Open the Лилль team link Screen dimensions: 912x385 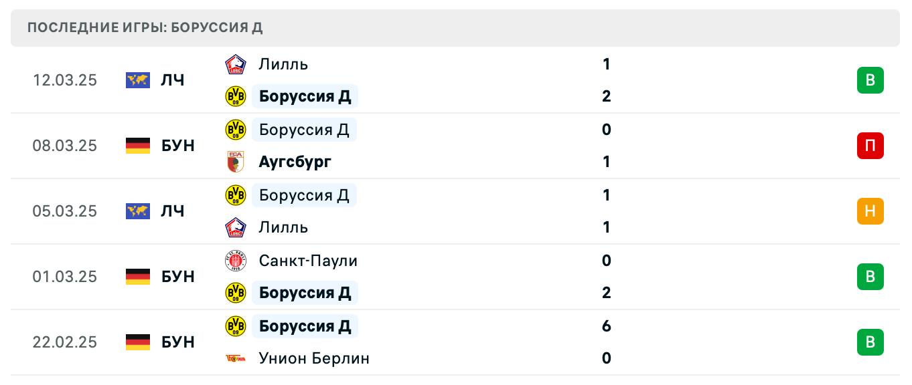coord(283,64)
